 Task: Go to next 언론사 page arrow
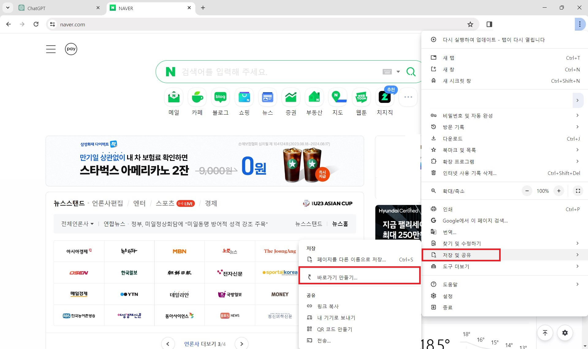click(x=242, y=344)
